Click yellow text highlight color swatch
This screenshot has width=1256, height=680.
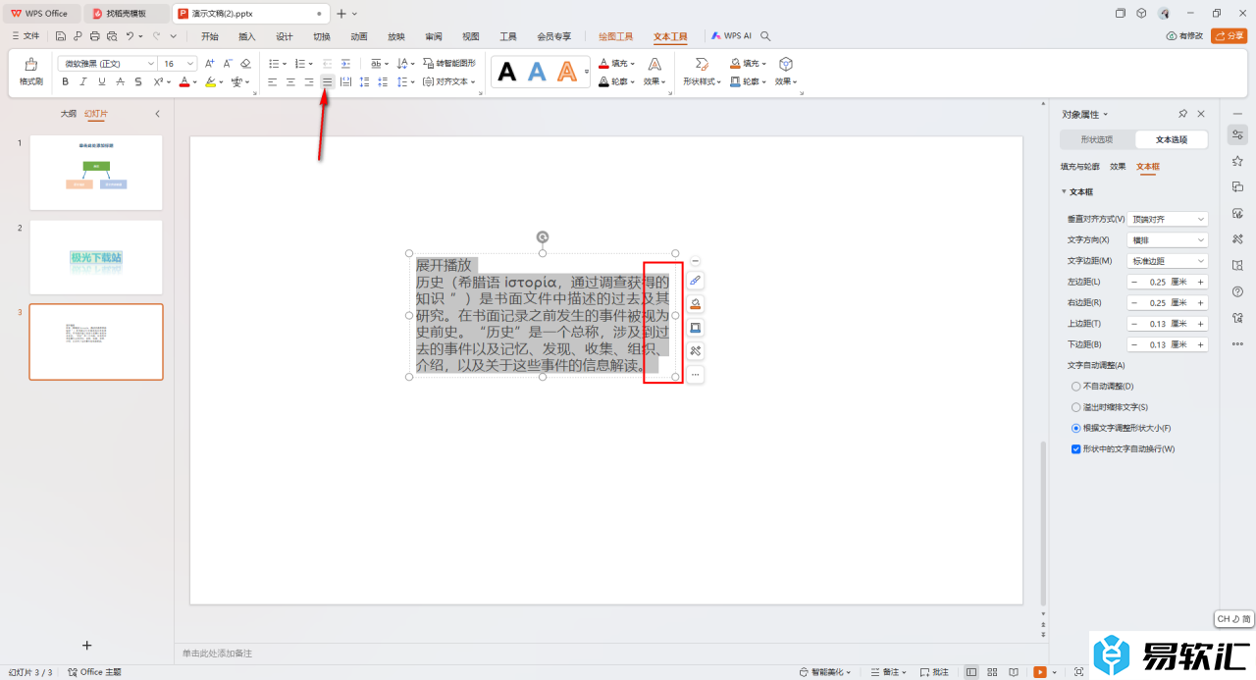click(210, 81)
